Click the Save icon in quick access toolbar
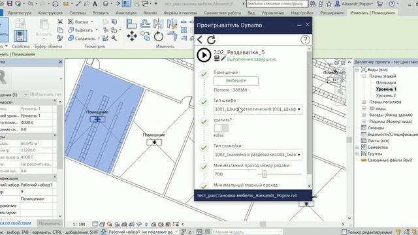 [x=10, y=3]
